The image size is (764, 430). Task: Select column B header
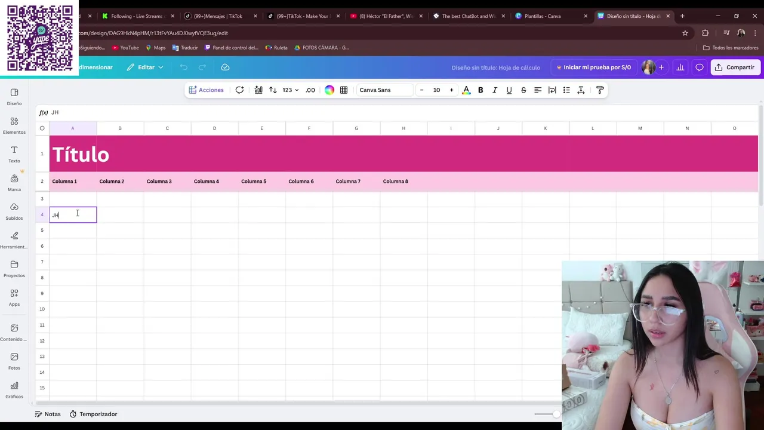[120, 128]
